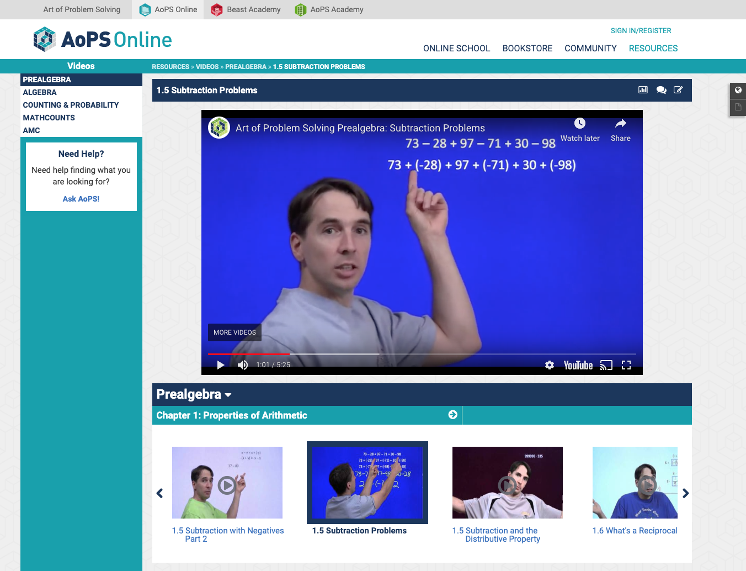Open the Bookstore menu
This screenshot has width=746, height=571.
point(527,49)
